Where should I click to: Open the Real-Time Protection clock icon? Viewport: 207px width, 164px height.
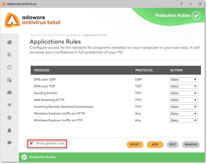(9, 67)
